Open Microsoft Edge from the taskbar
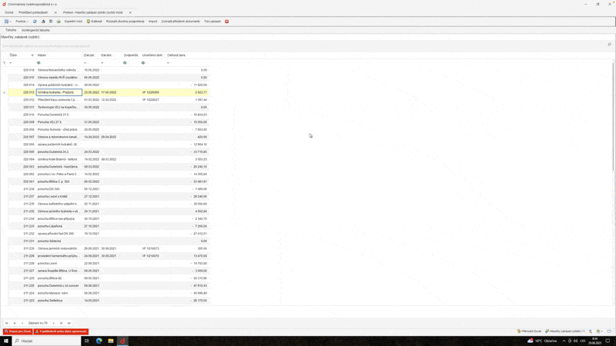Viewport: 616px width, 346px height. [x=99, y=341]
